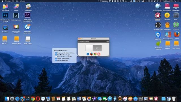Open iTunes from the Dock
This screenshot has width=181, height=102.
click(x=125, y=99)
